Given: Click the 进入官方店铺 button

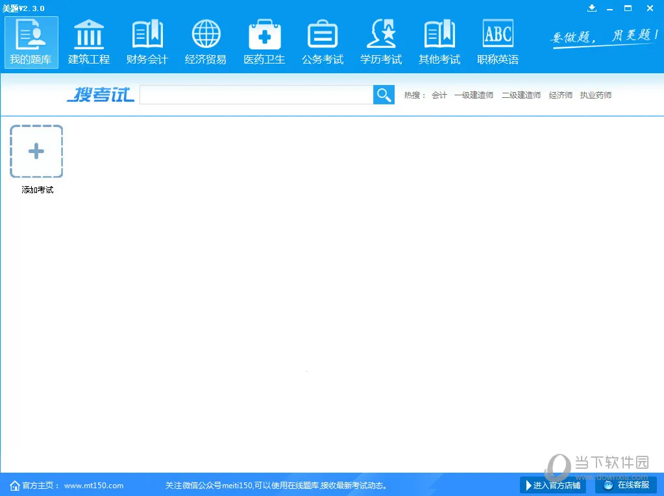Looking at the screenshot, I should (x=552, y=485).
